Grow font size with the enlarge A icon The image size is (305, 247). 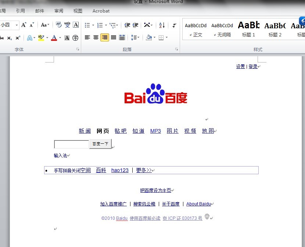pyautogui.click(x=24, y=25)
